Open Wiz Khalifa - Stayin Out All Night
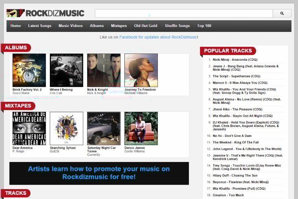The image size is (298, 199). 243,116
